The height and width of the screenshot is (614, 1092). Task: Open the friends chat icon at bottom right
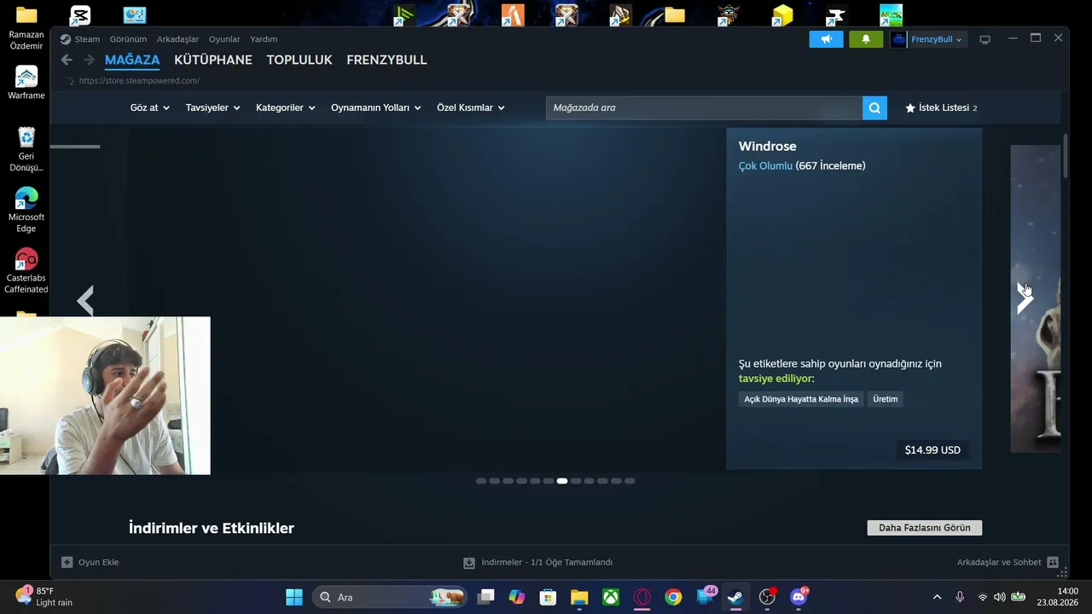coord(1053,563)
